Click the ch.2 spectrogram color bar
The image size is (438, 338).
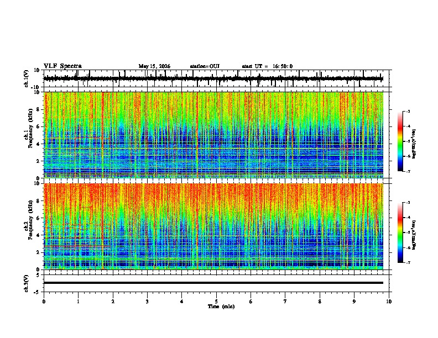coord(400,233)
